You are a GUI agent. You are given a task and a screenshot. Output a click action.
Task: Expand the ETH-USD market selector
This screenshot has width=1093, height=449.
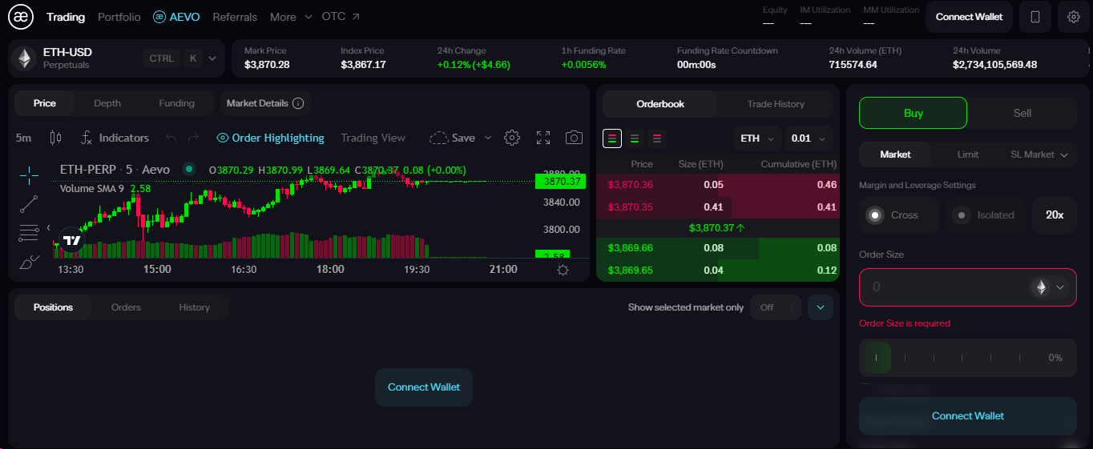[x=212, y=58]
